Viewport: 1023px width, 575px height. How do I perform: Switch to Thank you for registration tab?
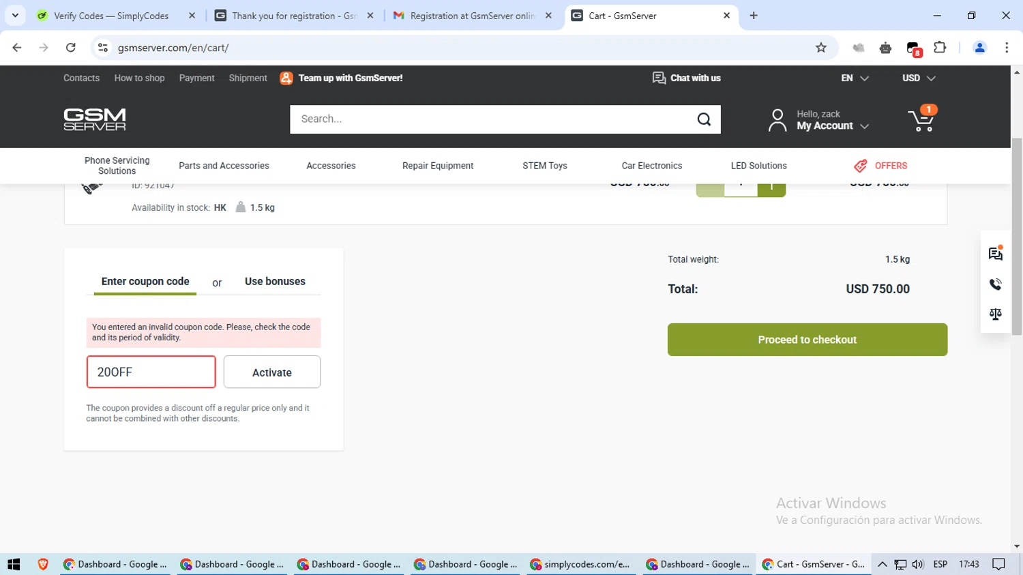point(295,15)
